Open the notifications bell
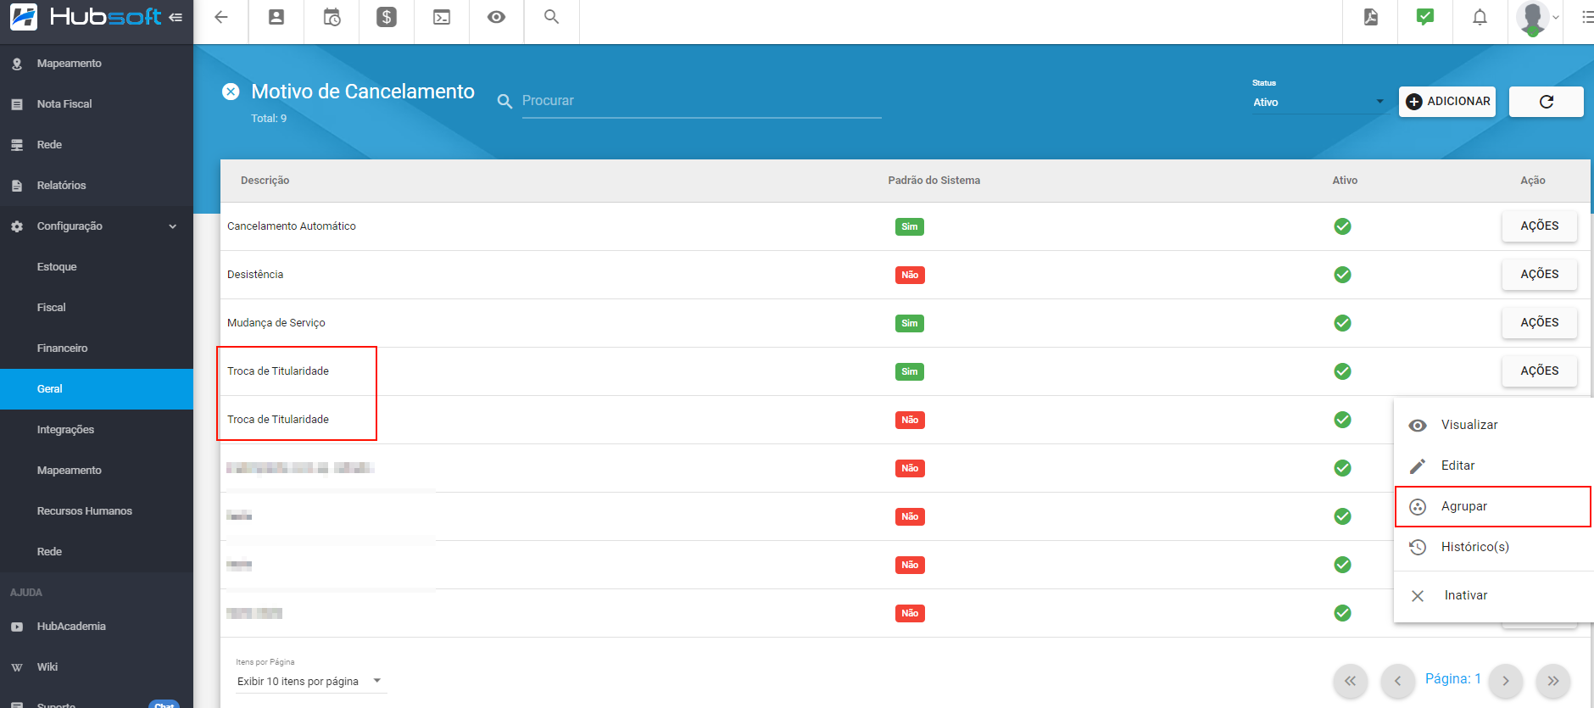 (1480, 17)
